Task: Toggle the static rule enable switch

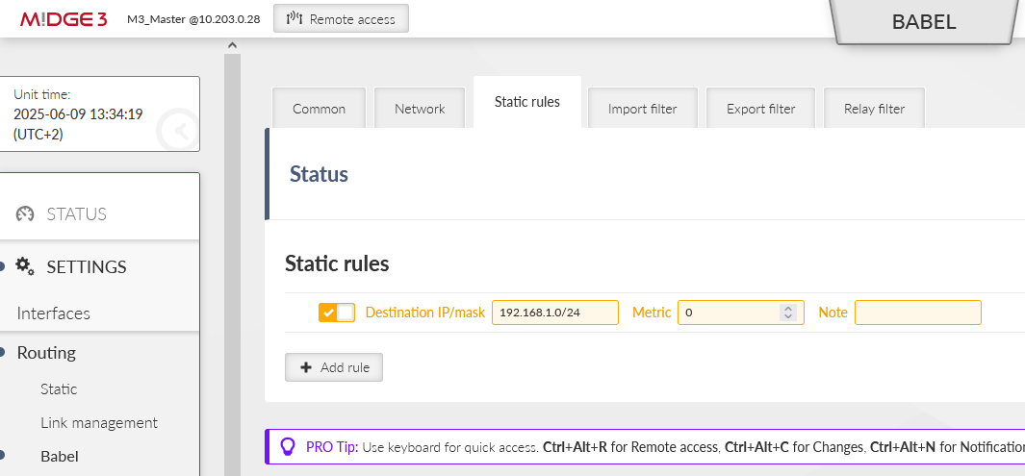Action: [x=337, y=313]
